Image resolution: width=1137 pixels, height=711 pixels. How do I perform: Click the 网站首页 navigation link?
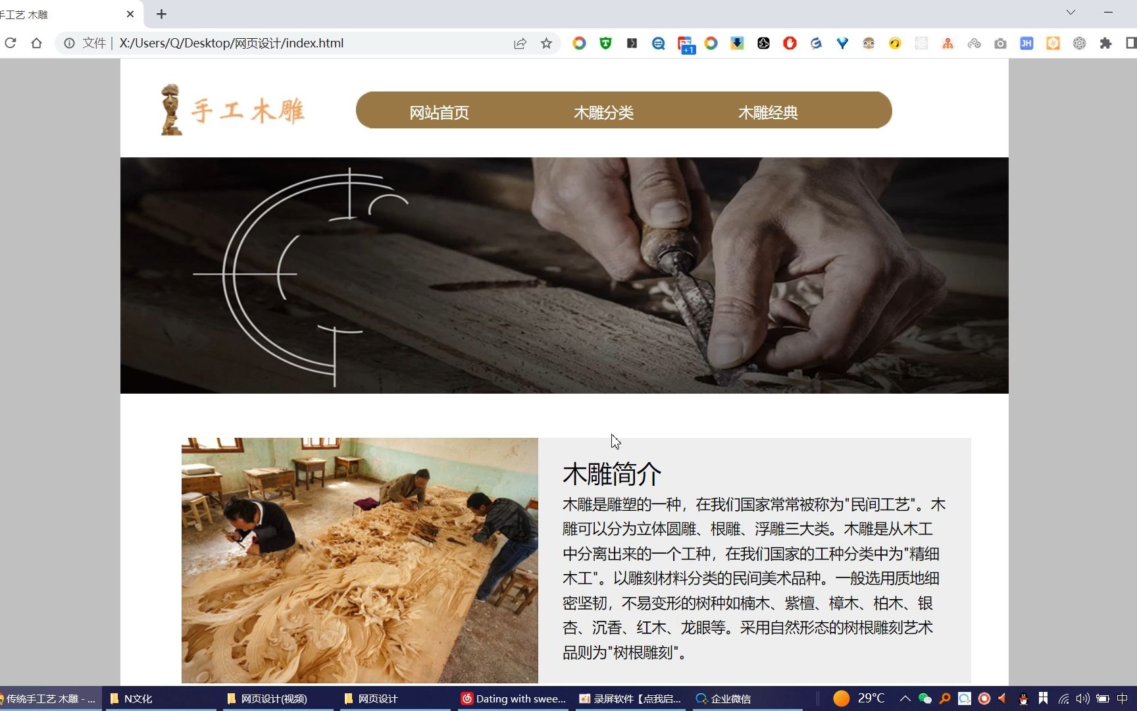(x=438, y=112)
